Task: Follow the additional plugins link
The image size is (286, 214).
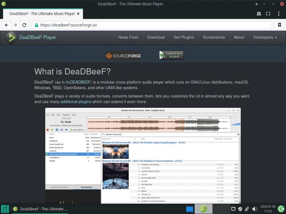Action: [x=75, y=101]
